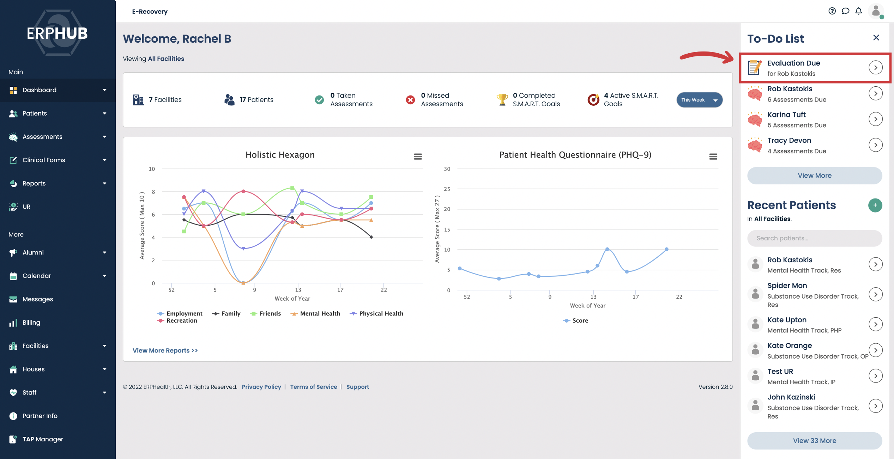Open PHQ-9 chart hamburger menu
Viewport: 894px width, 459px height.
pos(713,157)
